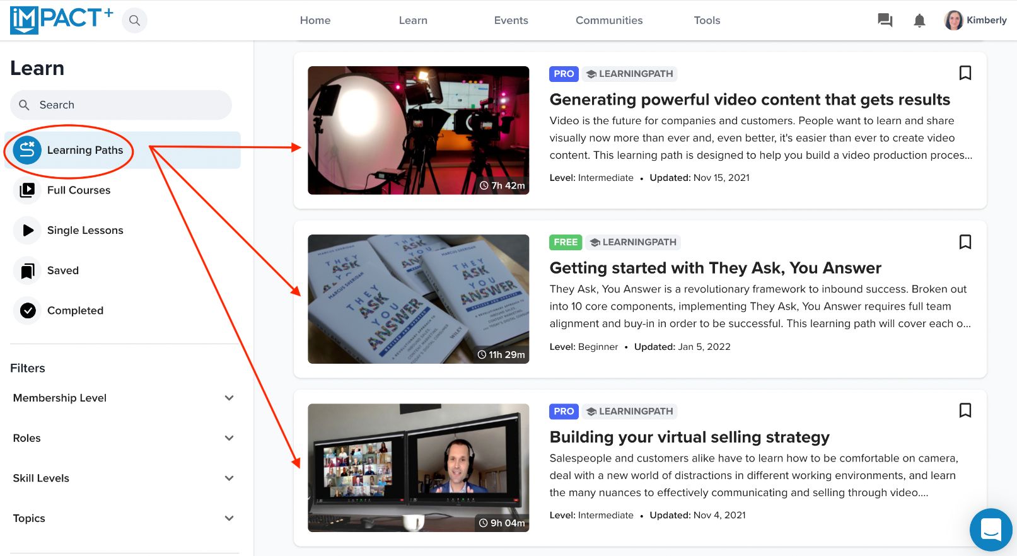The image size is (1017, 556).
Task: Select Learning Paths text label
Action: click(85, 150)
